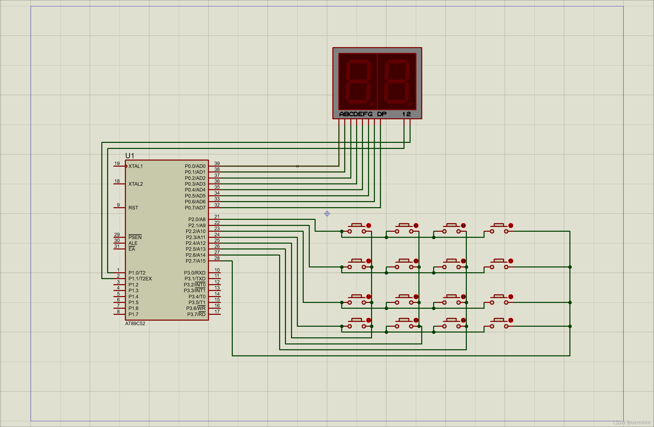Toggle red latch dot of bottom-right keypad button

pyautogui.click(x=511, y=320)
